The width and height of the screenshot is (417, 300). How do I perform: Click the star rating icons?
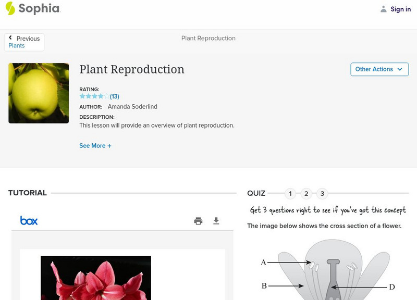point(94,96)
